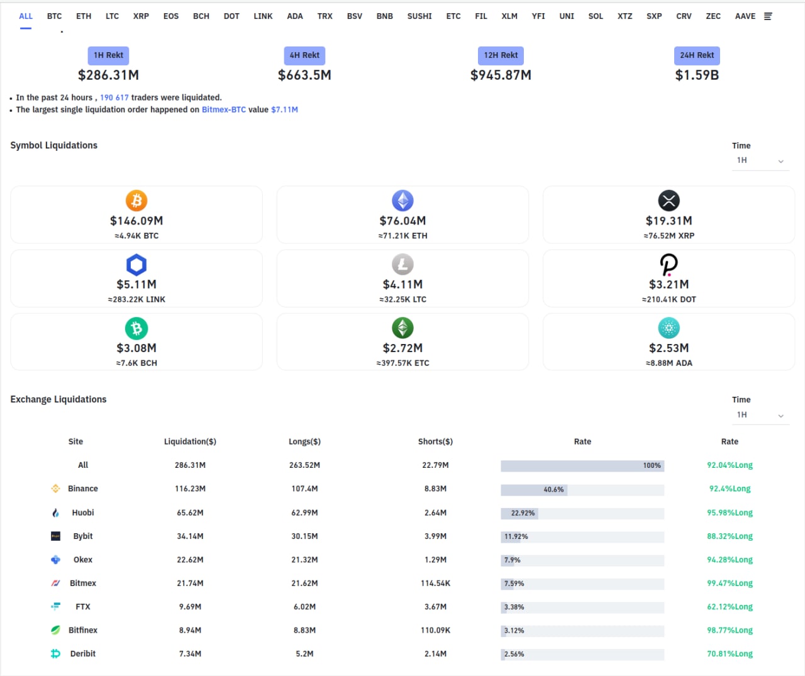
Task: Click the Chainlink icon in $5.11M card
Action: [136, 265]
